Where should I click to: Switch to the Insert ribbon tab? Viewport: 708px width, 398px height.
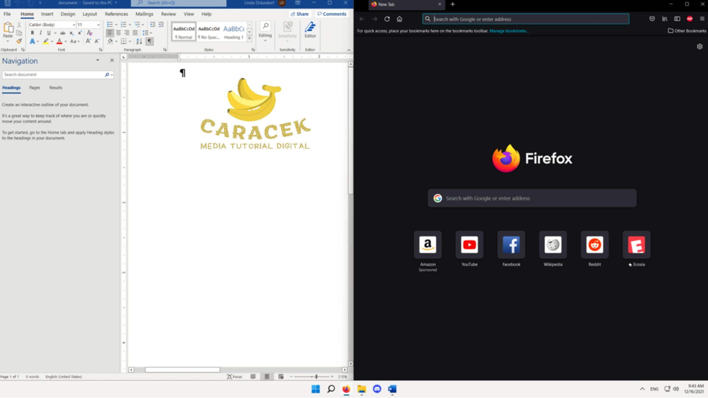point(47,14)
